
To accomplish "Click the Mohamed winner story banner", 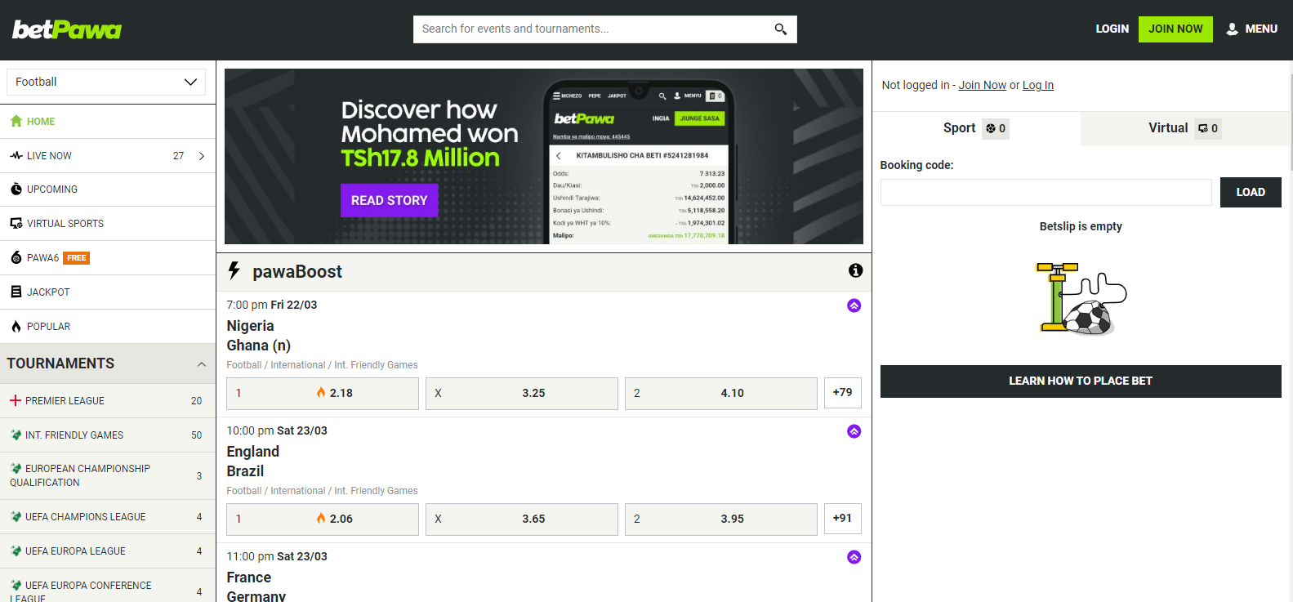I will [544, 156].
